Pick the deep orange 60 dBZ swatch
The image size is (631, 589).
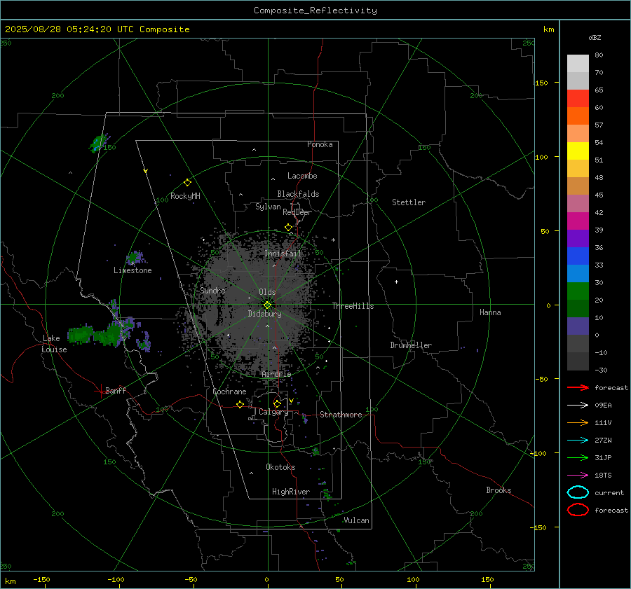point(578,116)
